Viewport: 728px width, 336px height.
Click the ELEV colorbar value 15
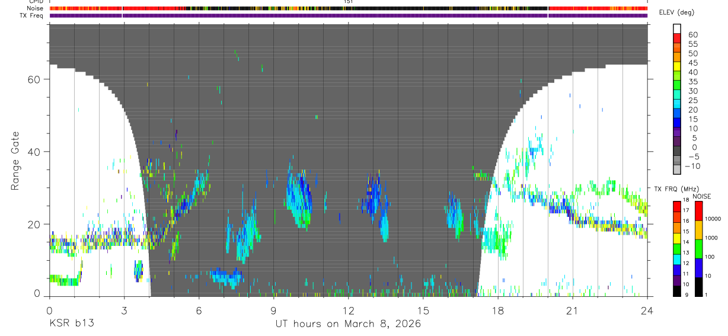click(692, 119)
